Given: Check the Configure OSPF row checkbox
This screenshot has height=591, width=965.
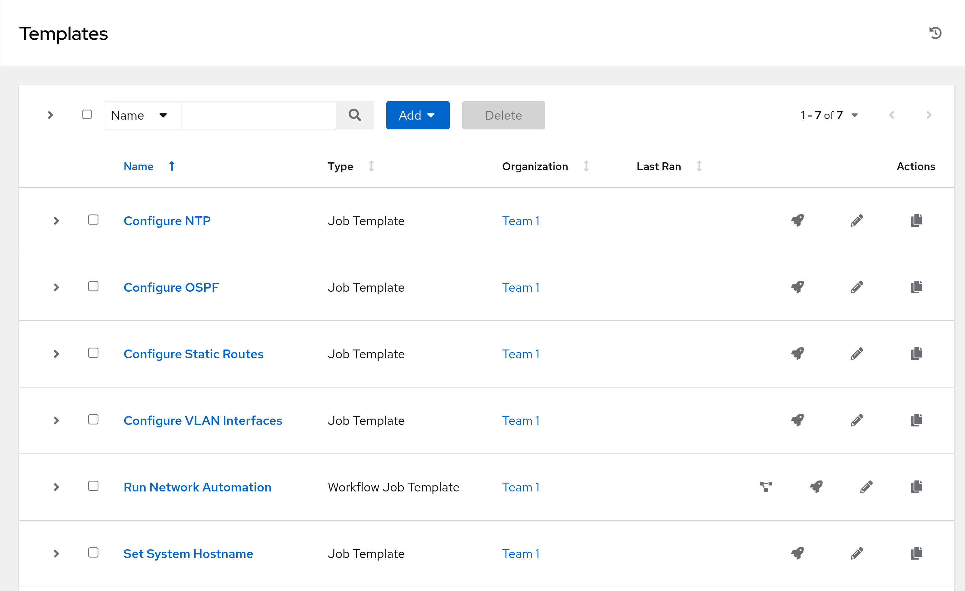Looking at the screenshot, I should [93, 286].
